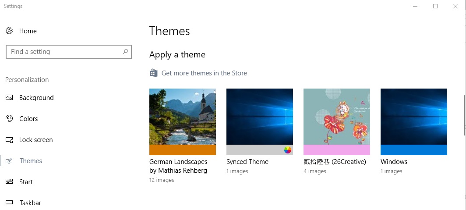The width and height of the screenshot is (466, 210).
Task: Click the 12 images text
Action: 162,180
